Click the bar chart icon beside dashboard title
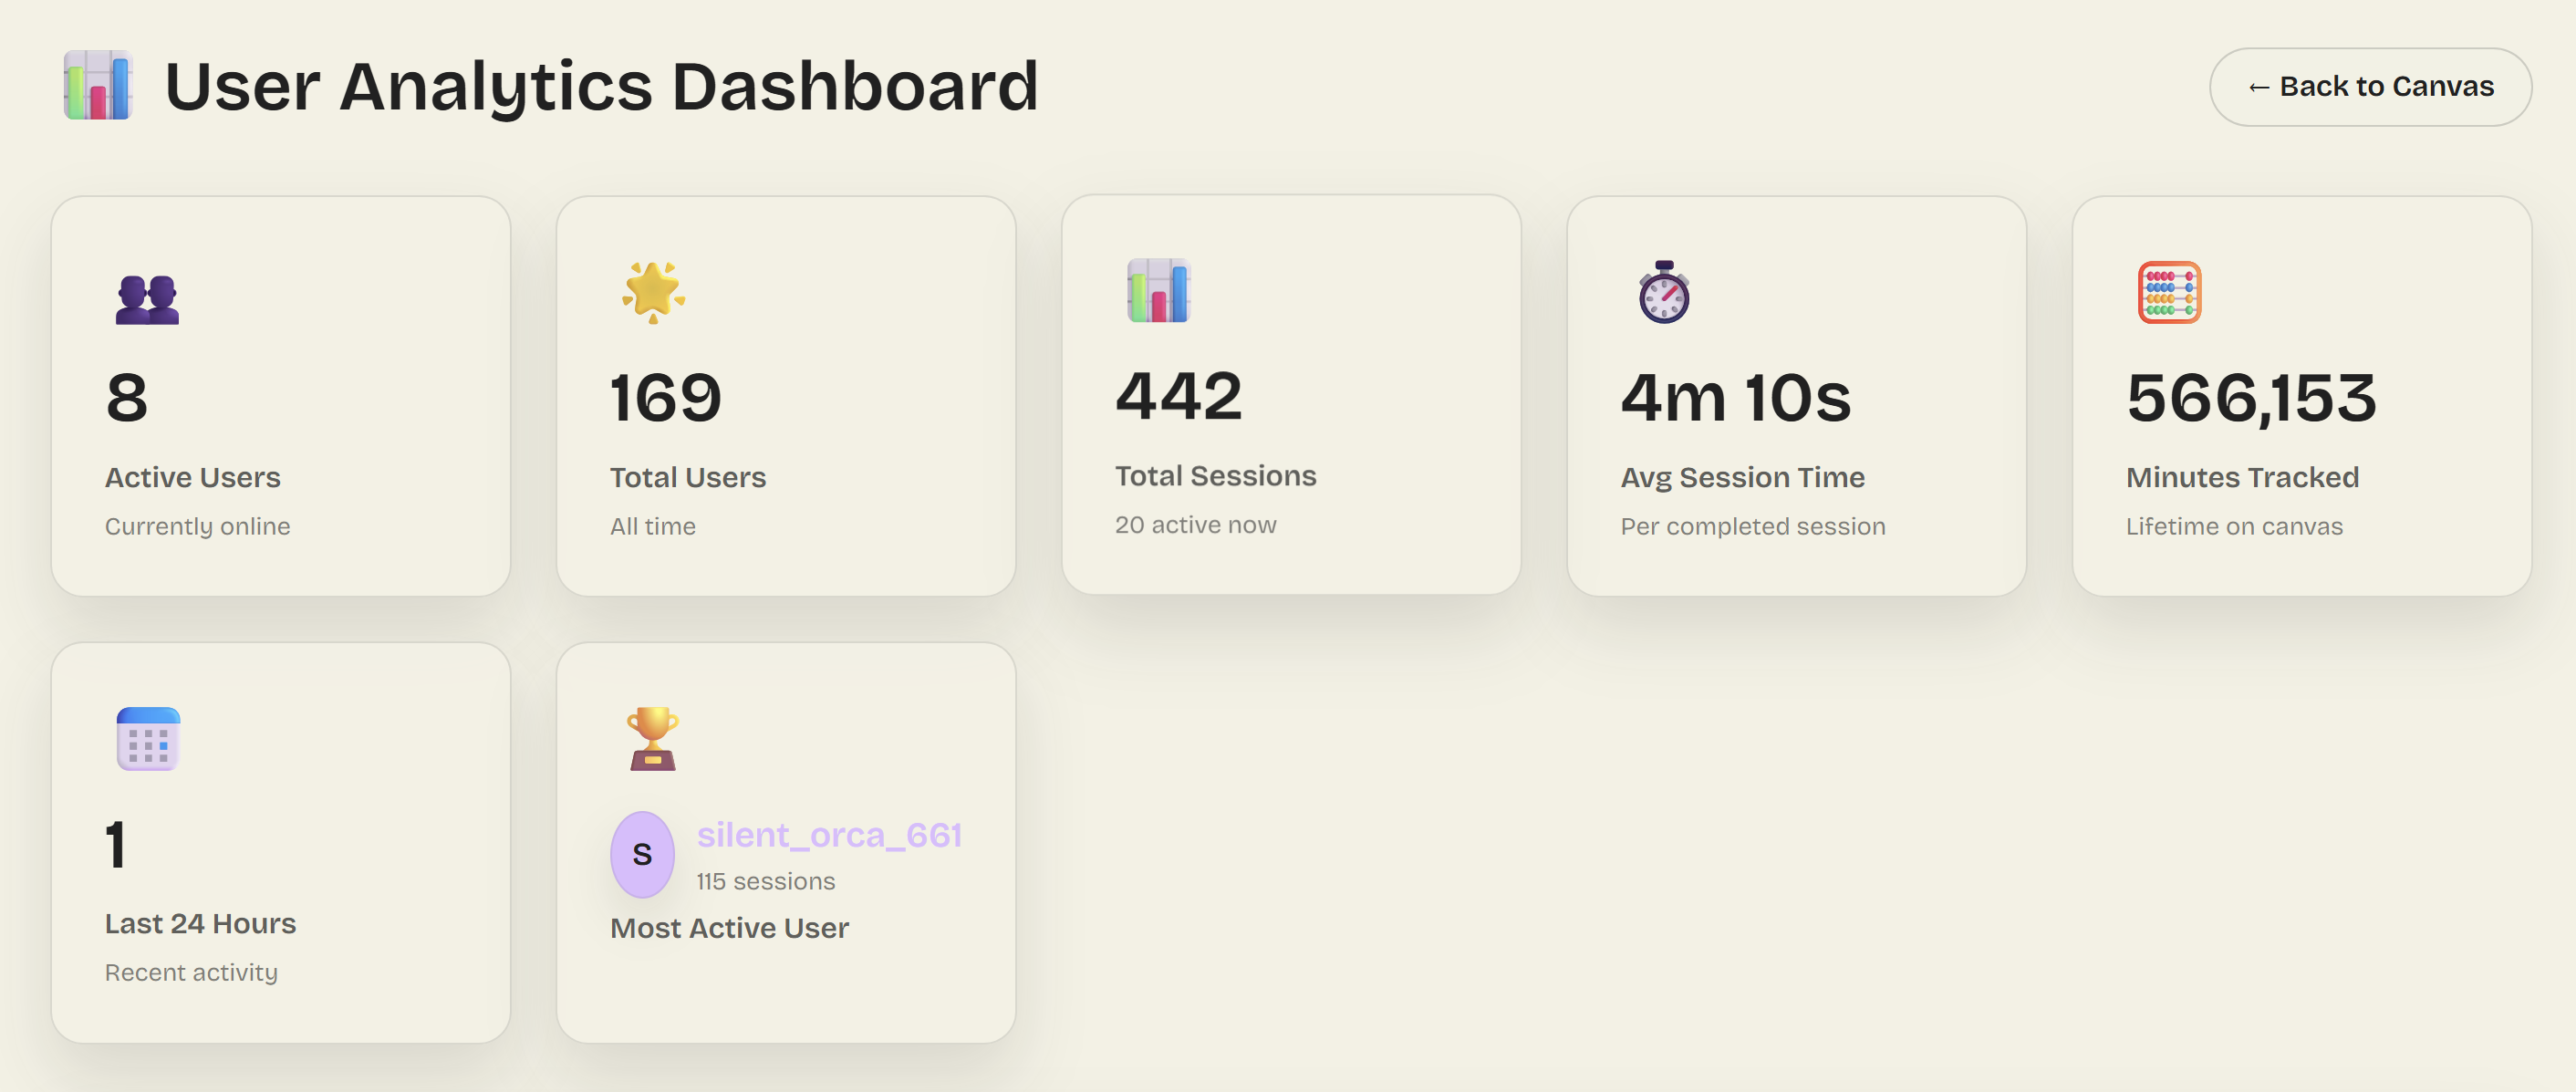 coord(98,86)
